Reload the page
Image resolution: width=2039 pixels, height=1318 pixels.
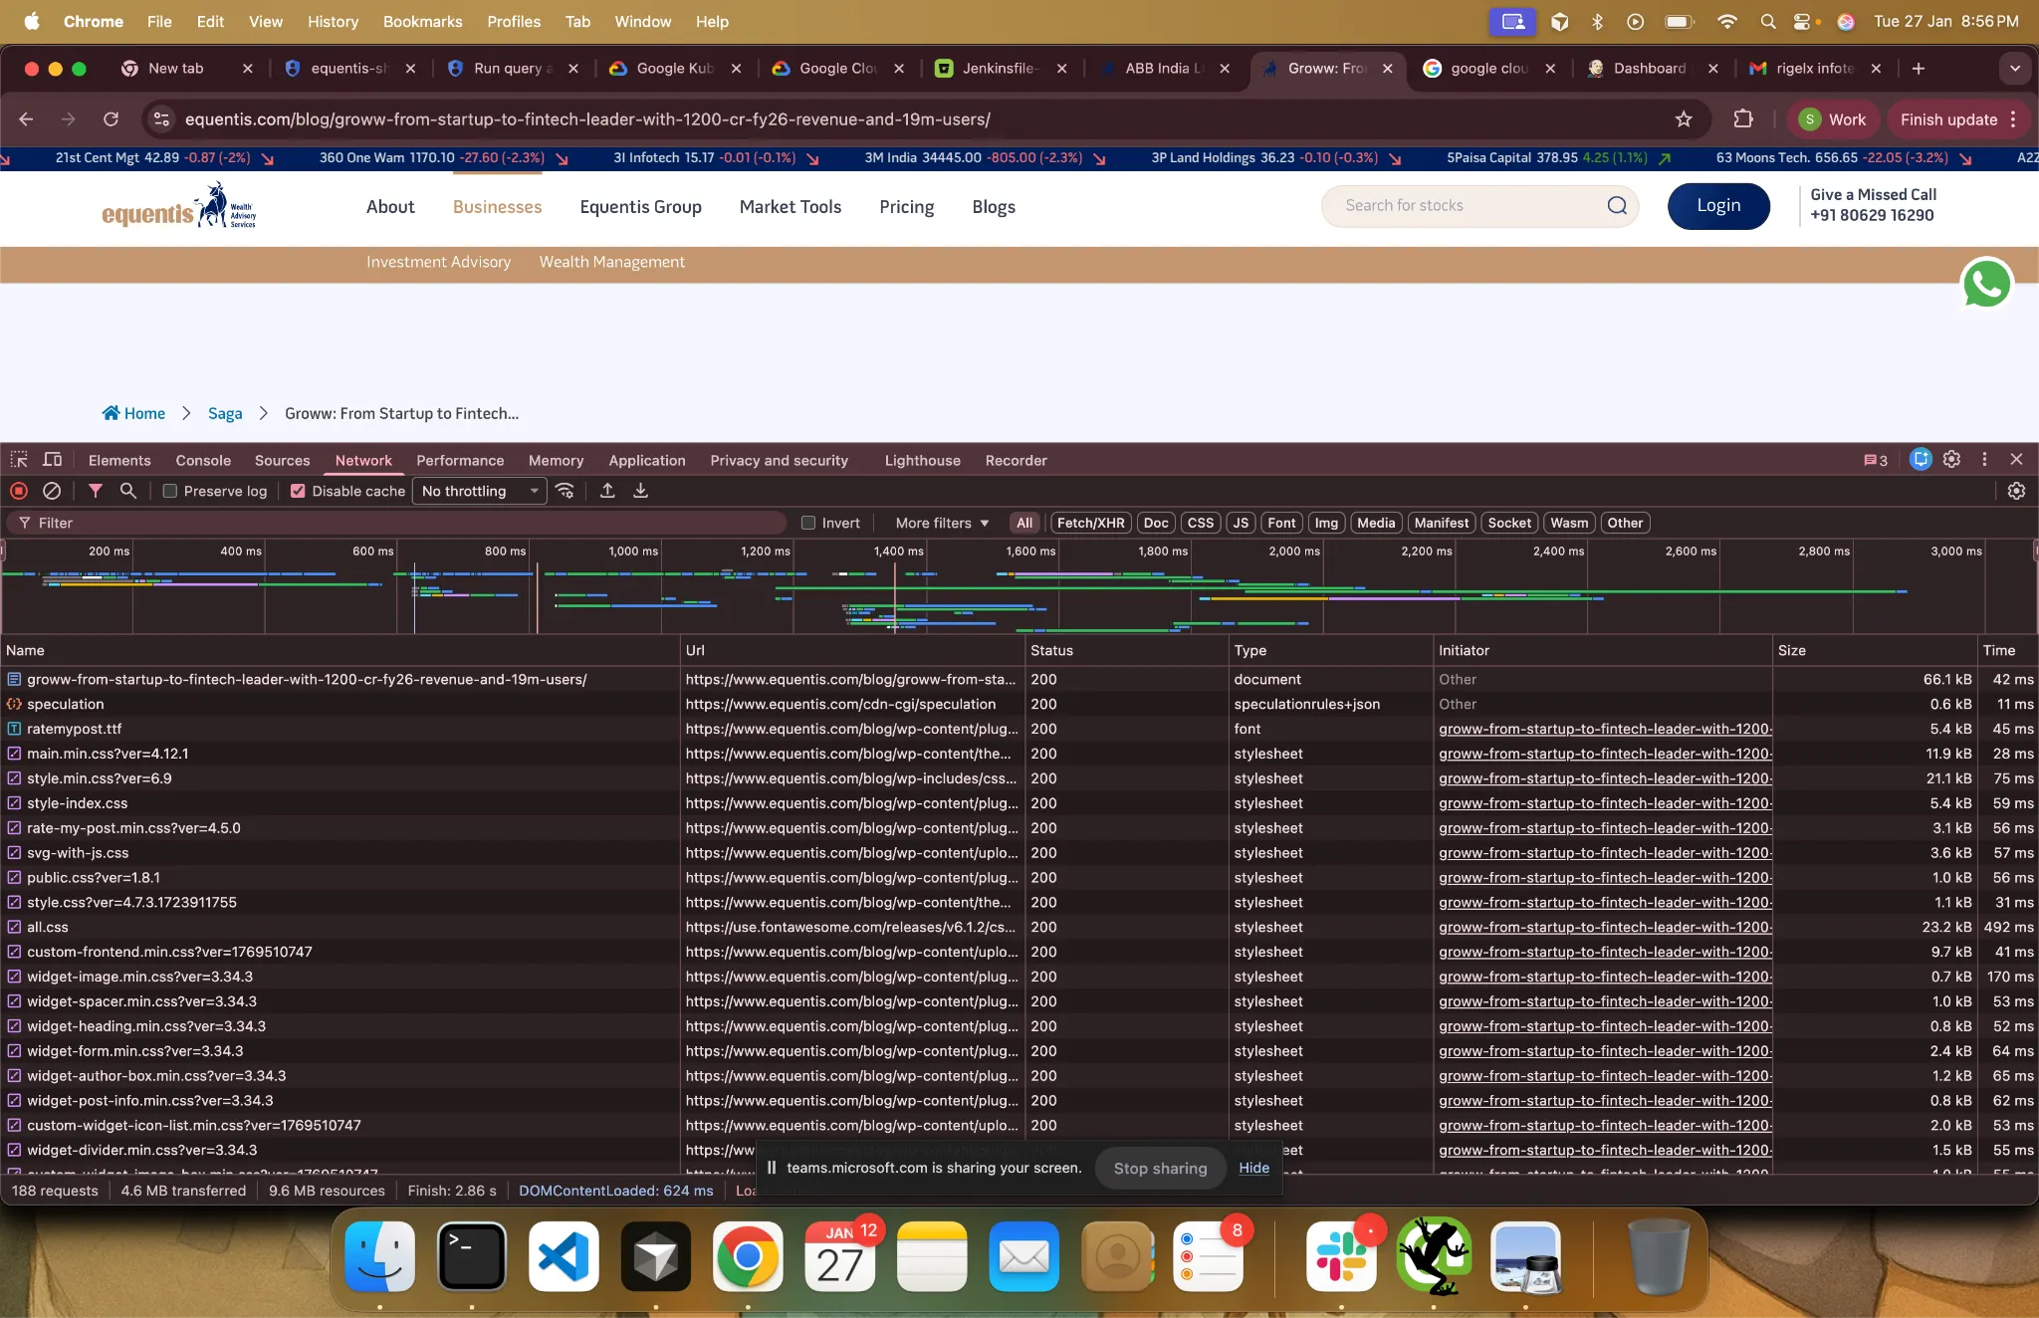[x=111, y=119]
